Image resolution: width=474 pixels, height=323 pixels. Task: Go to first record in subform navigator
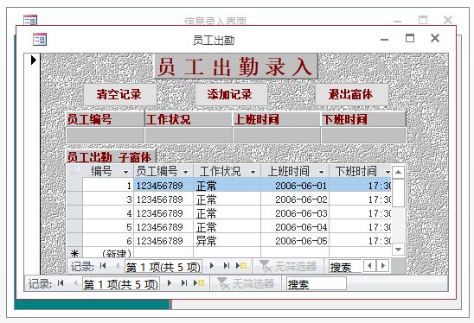[x=103, y=266]
